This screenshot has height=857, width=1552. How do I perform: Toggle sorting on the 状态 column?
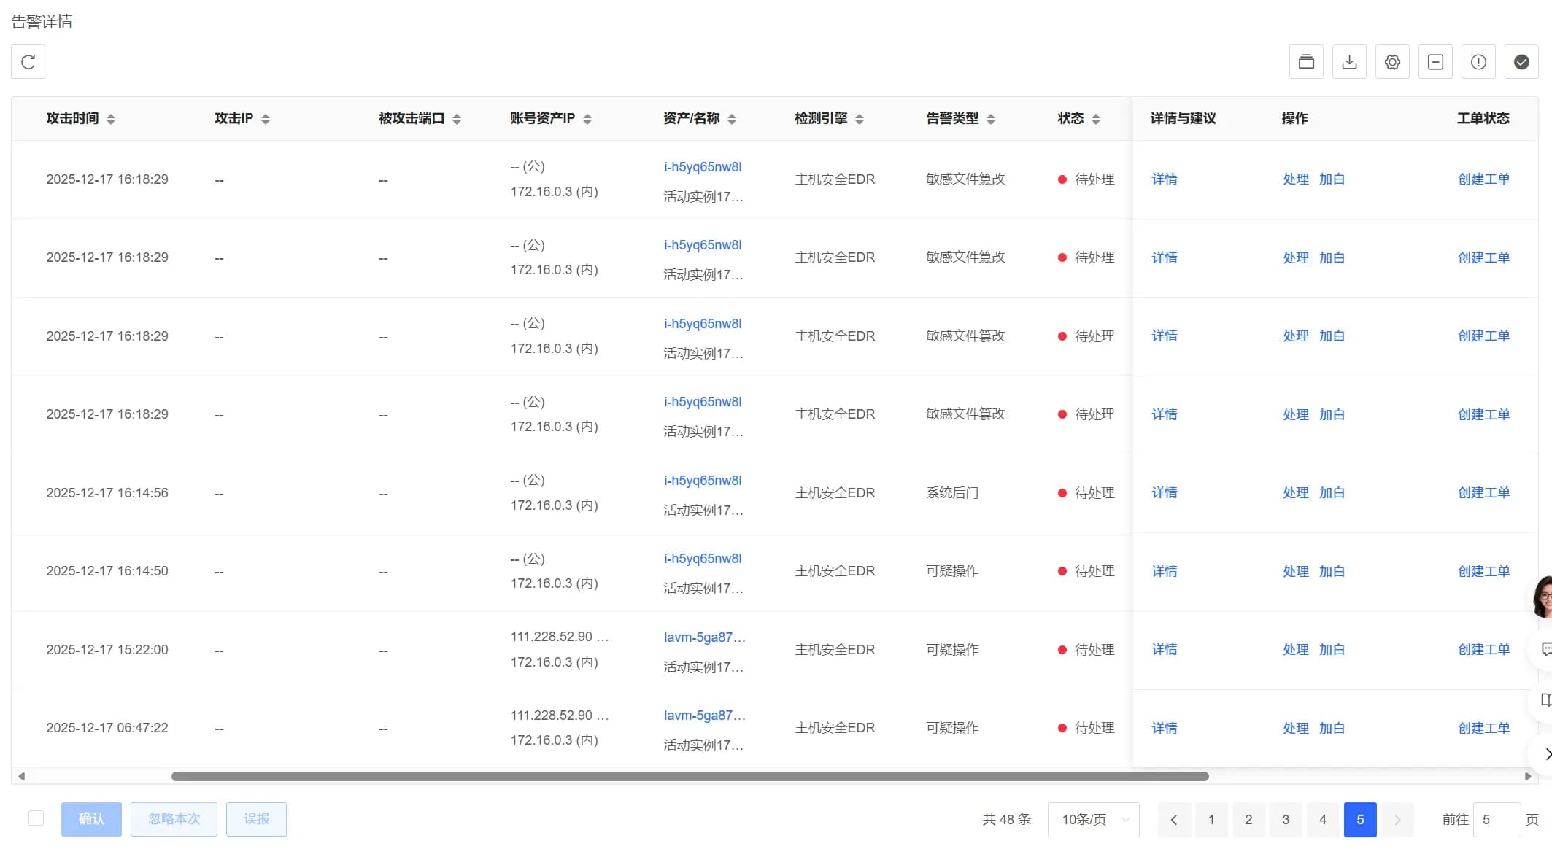pos(1099,118)
